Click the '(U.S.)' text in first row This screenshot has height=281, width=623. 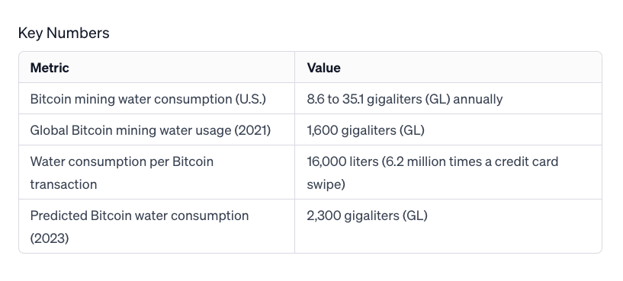(x=250, y=99)
